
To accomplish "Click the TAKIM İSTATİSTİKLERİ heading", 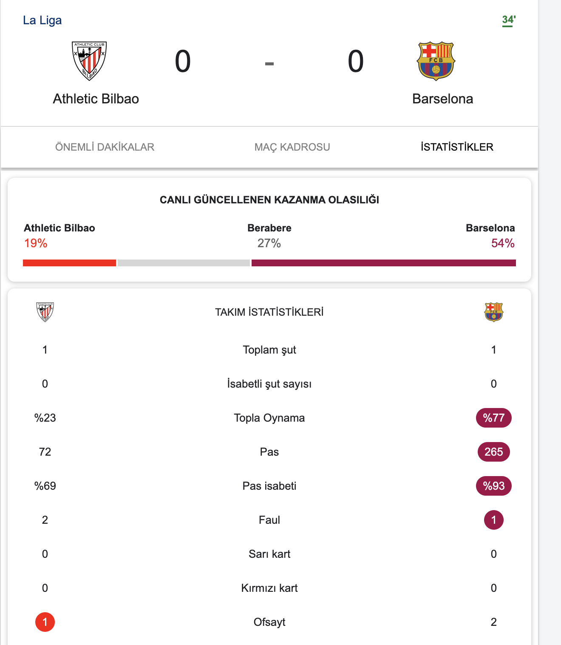I will 269,312.
